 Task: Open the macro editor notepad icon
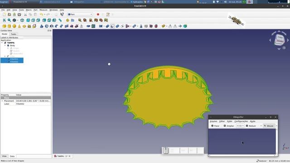(108, 14)
